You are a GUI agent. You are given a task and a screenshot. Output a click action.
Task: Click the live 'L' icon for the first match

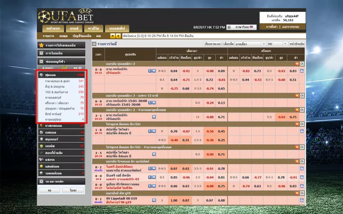tap(150, 71)
